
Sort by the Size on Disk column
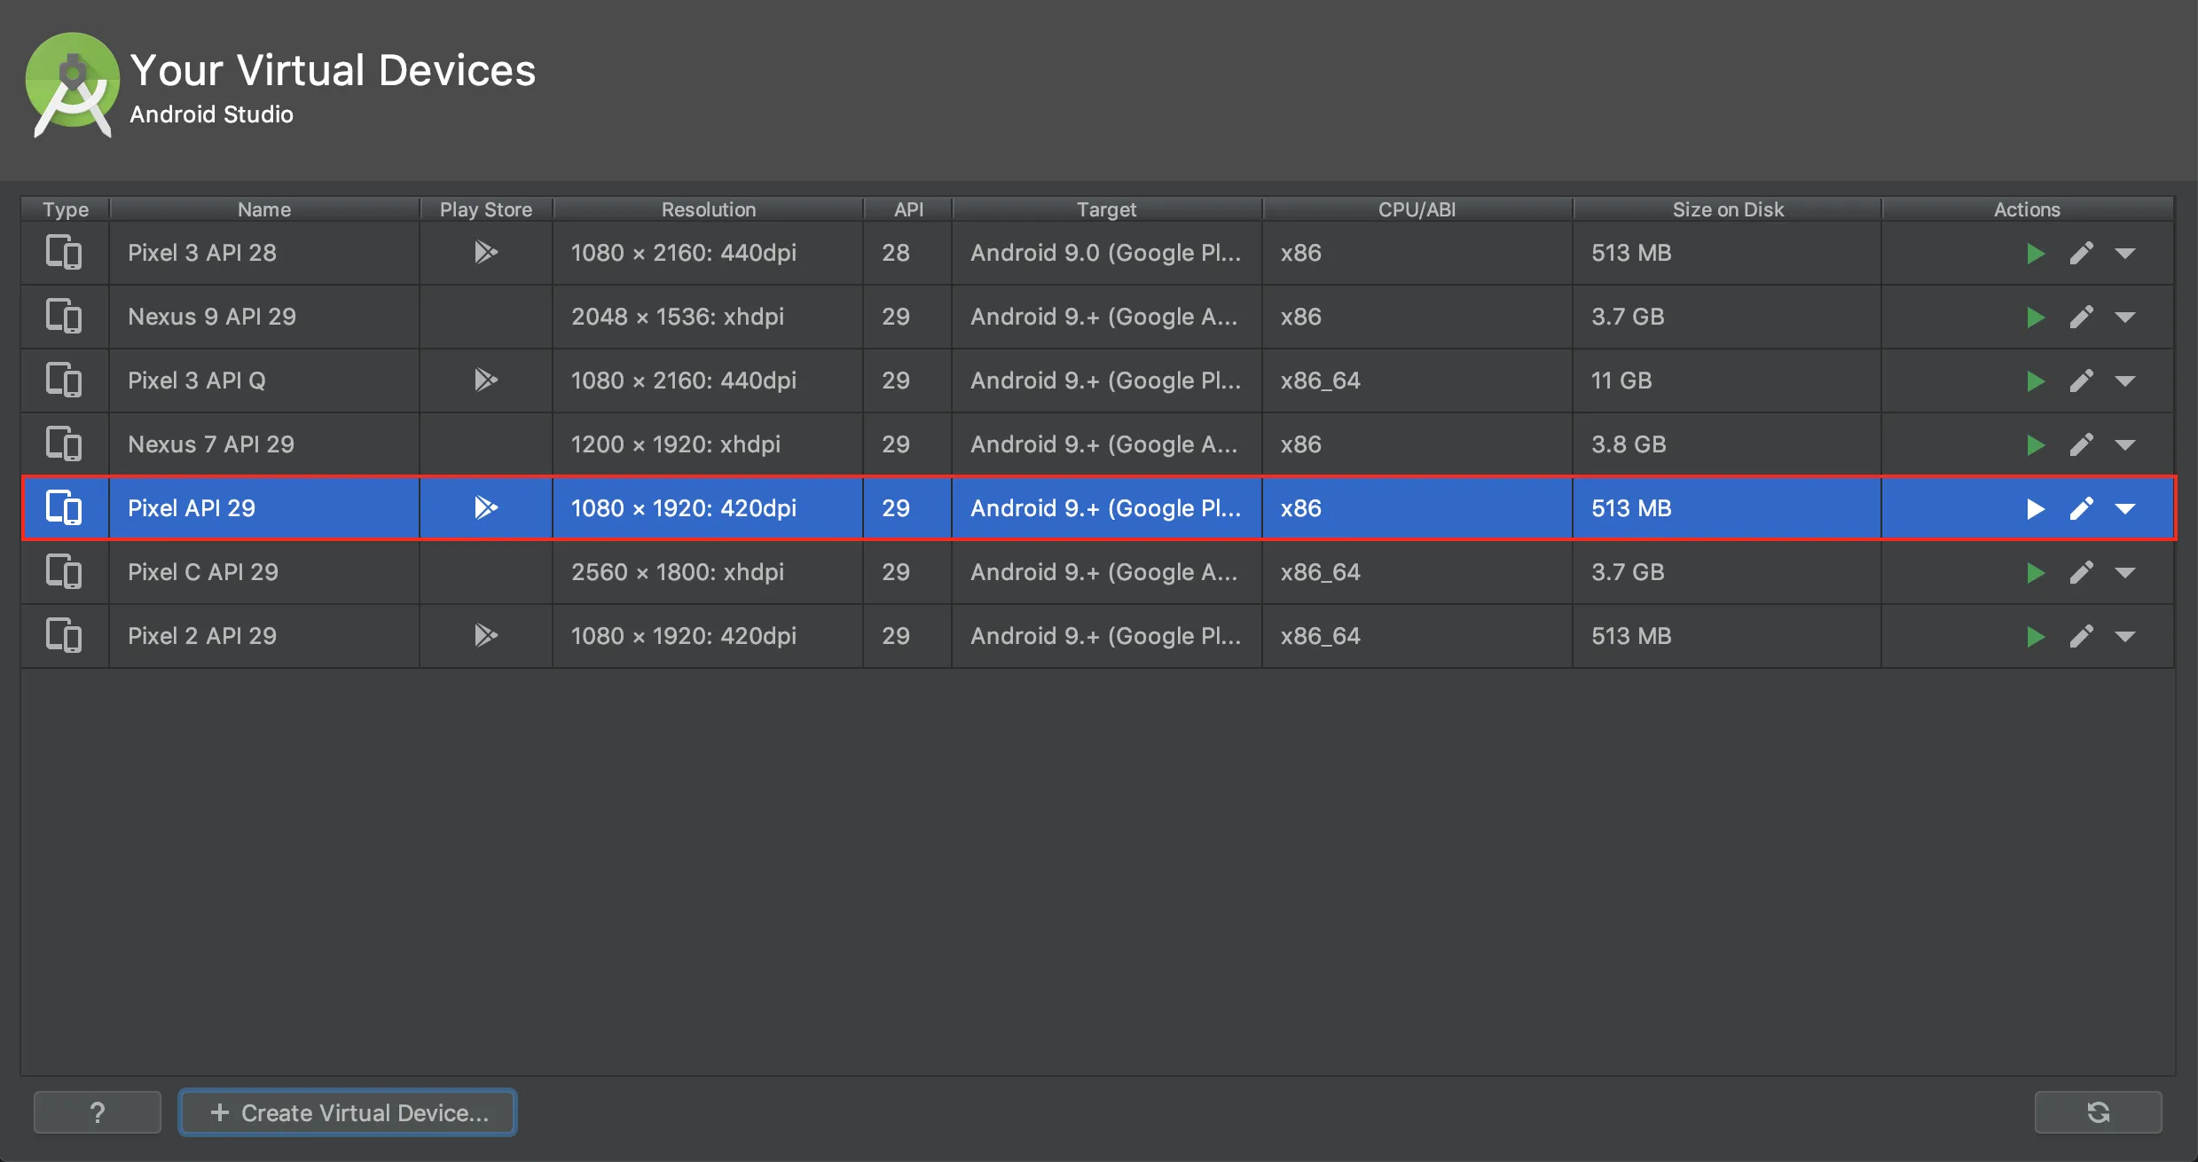pyautogui.click(x=1727, y=209)
